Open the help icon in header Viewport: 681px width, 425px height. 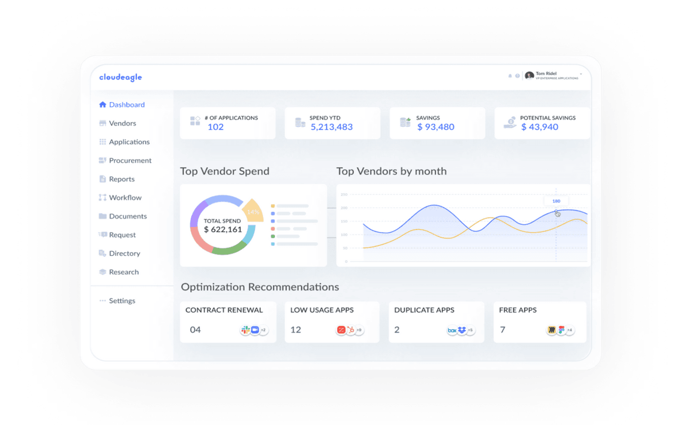point(517,76)
